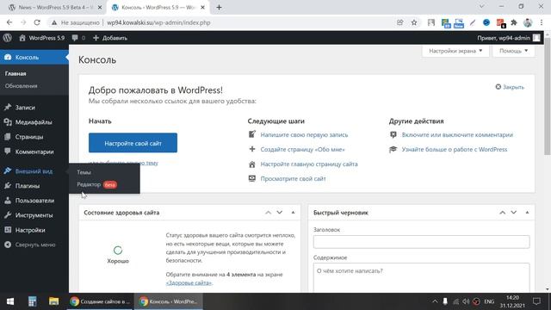Image resolution: width=551 pixels, height=310 pixels.
Task: Move Быстрый черновик widget down
Action: 514,213
